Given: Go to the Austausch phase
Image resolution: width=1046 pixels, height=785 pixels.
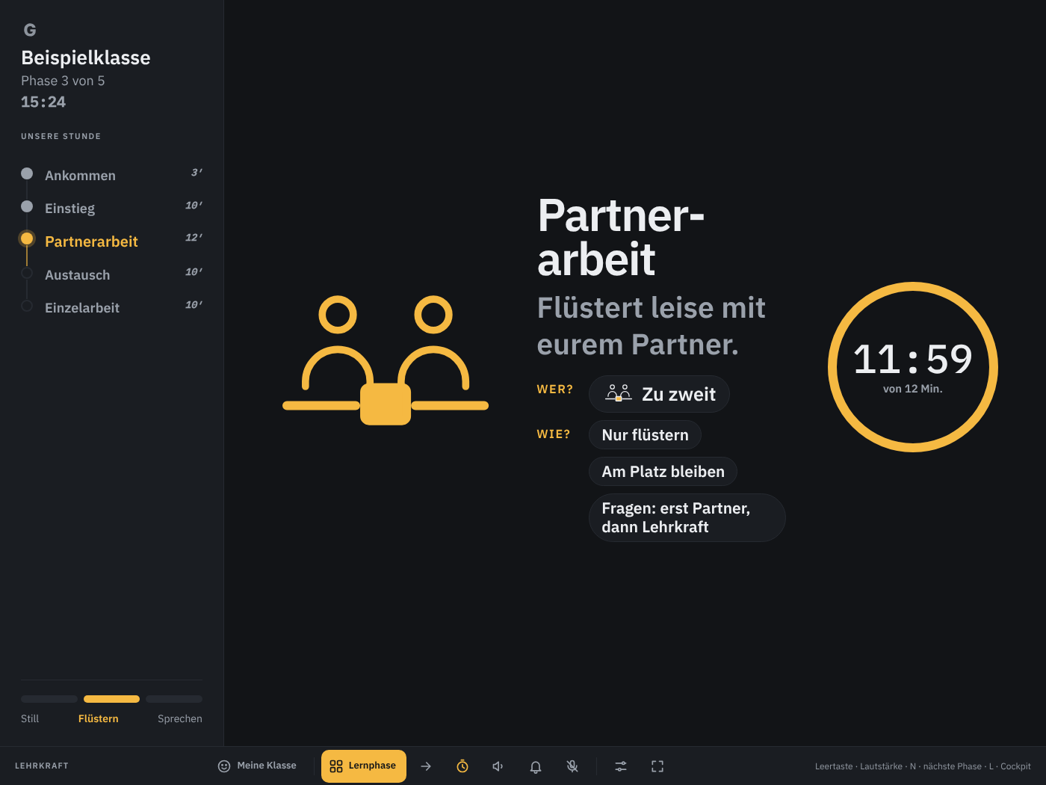Looking at the screenshot, I should click(112, 274).
